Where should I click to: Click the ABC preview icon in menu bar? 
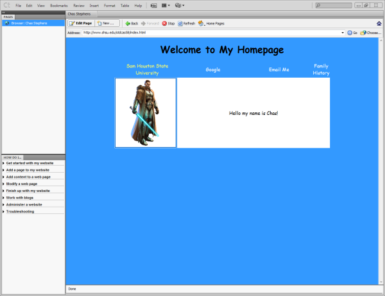click(x=153, y=5)
